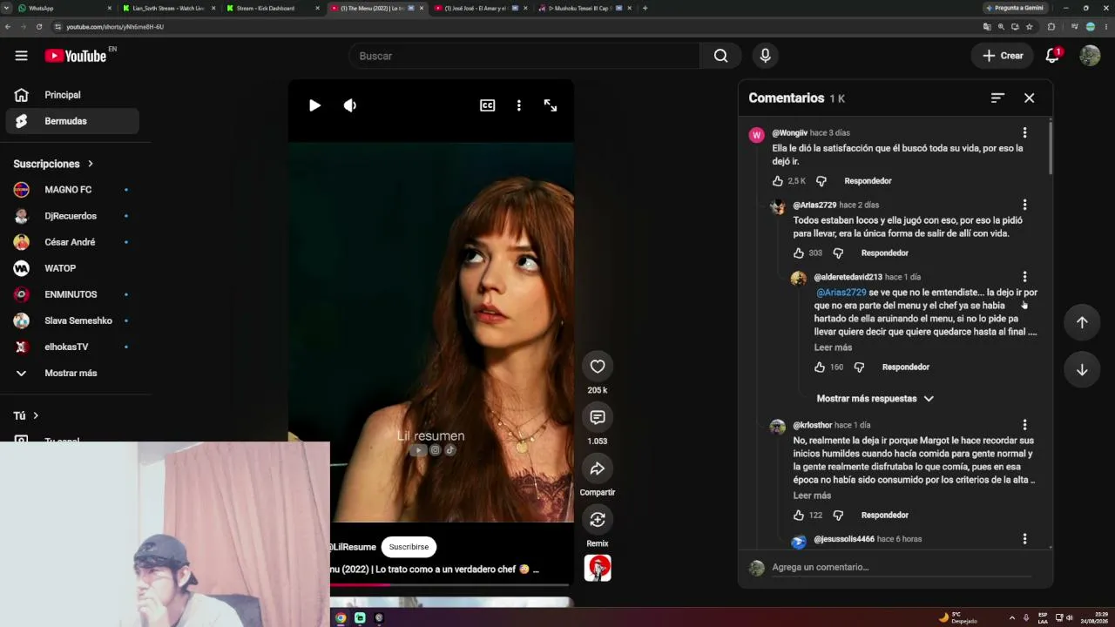Select Principal in the sidebar

[72, 95]
